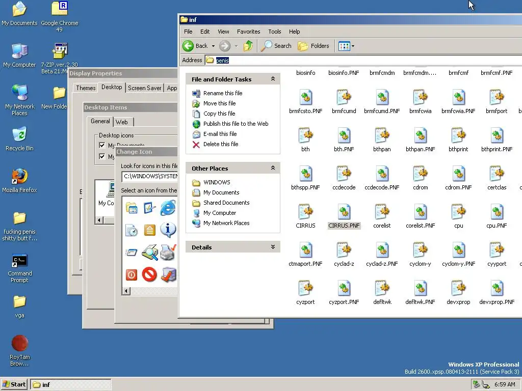Go to Shared Documents in Other Places
This screenshot has width=522, height=391.
(226, 203)
